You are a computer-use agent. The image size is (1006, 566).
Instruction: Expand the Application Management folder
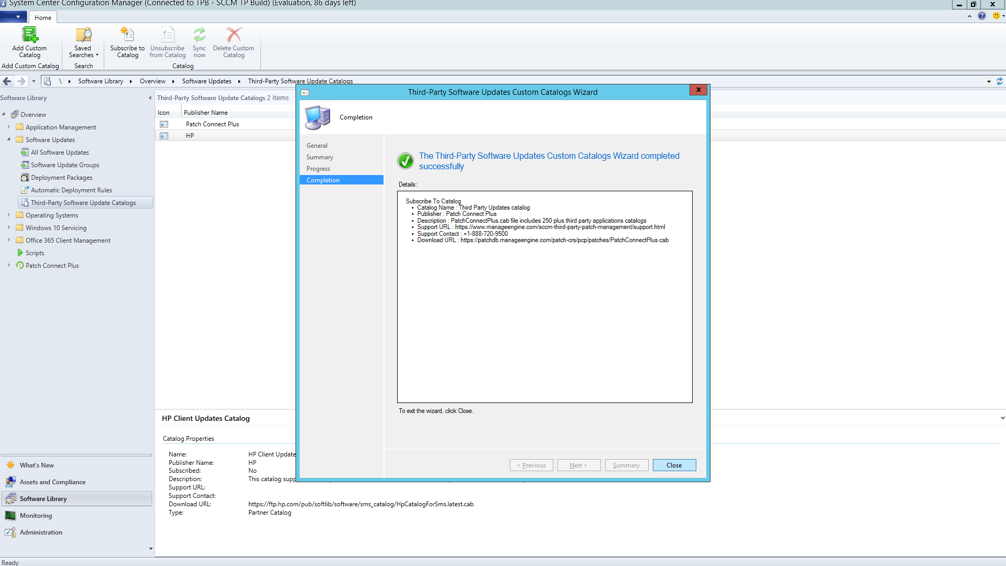[x=9, y=127]
